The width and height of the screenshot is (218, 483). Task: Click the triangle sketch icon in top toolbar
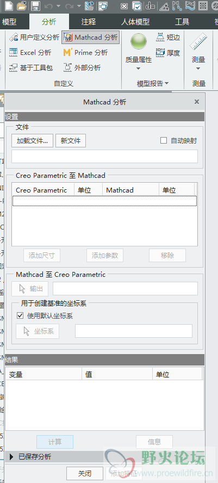(164, 5)
